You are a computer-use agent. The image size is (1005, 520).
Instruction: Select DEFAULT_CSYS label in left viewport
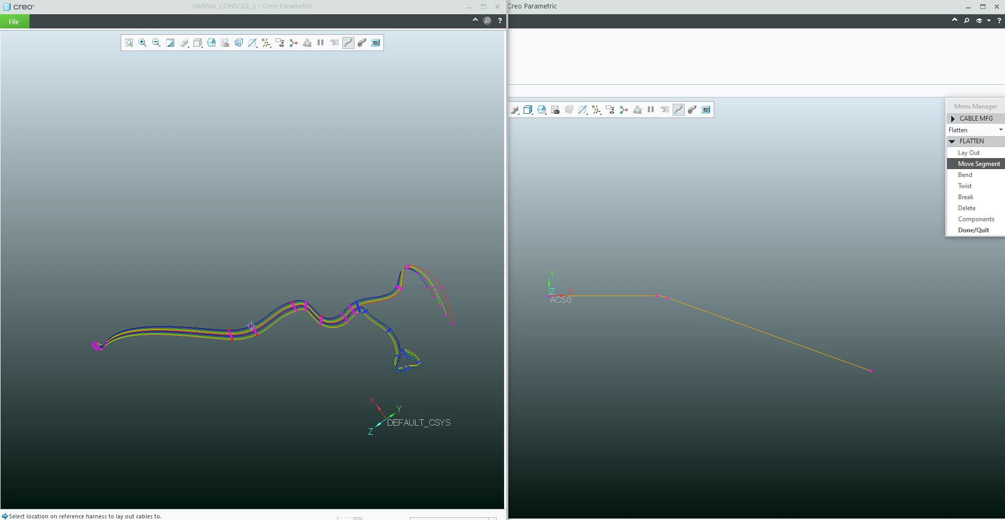click(x=419, y=423)
